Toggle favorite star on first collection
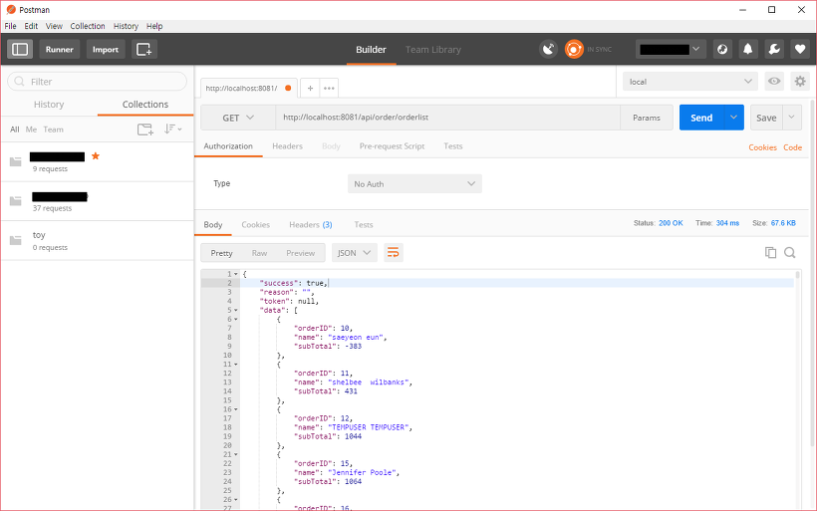The height and width of the screenshot is (511, 817). pos(96,155)
